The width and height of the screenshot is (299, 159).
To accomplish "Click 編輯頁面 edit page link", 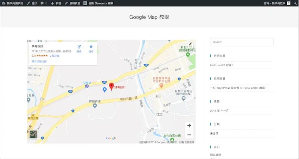I will click(x=72, y=3).
